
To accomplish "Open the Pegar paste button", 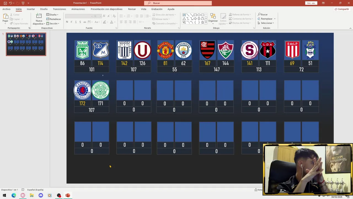I will click(x=5, y=18).
